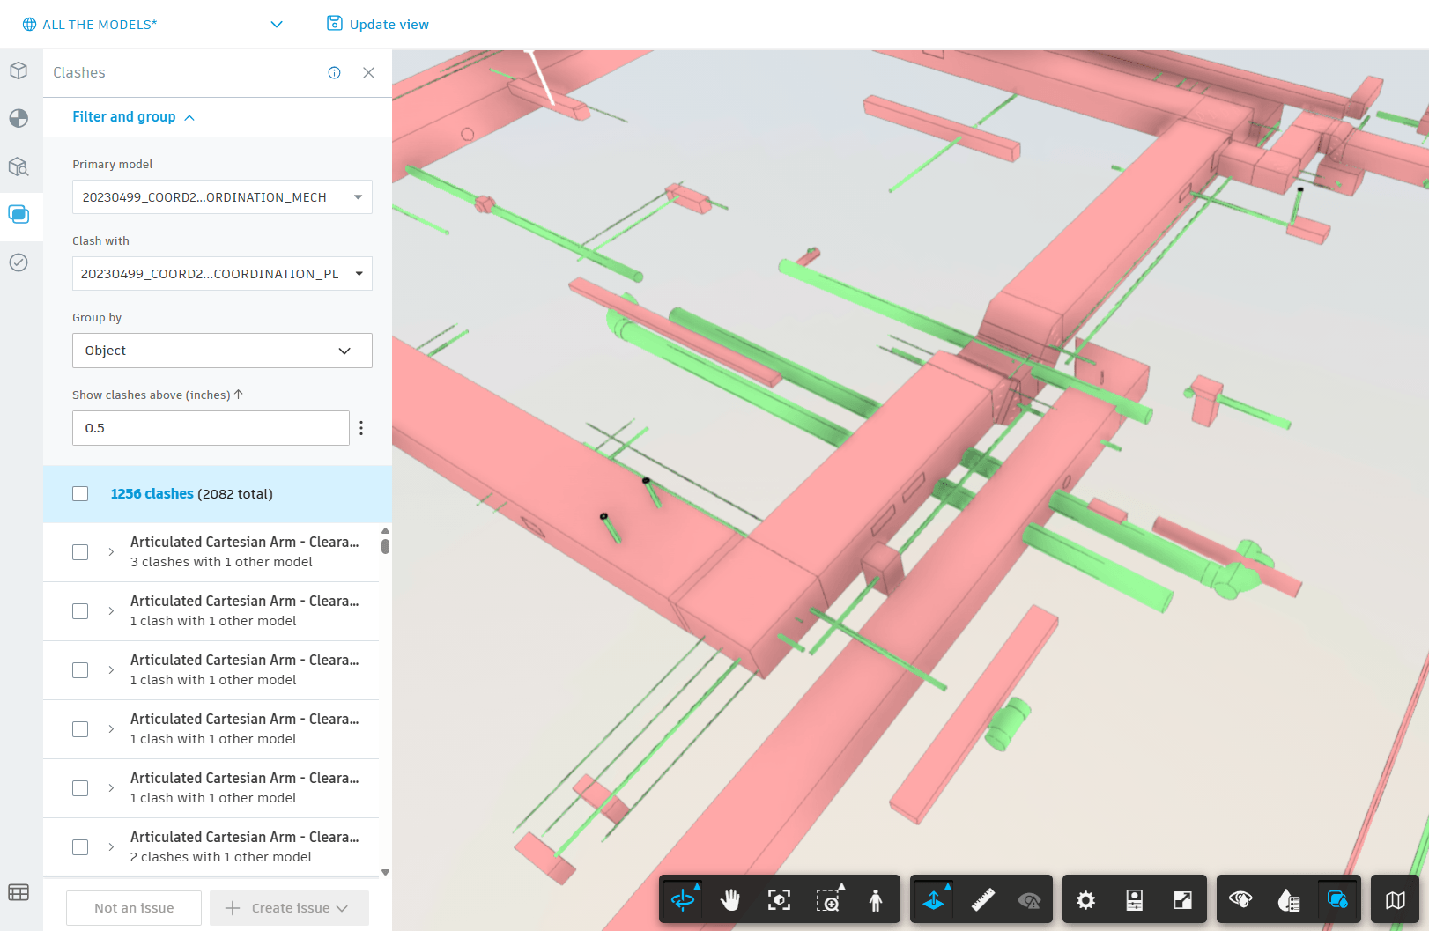Screen dimensions: 1429x931
Task: Click the Fit to view icon
Action: click(x=779, y=899)
